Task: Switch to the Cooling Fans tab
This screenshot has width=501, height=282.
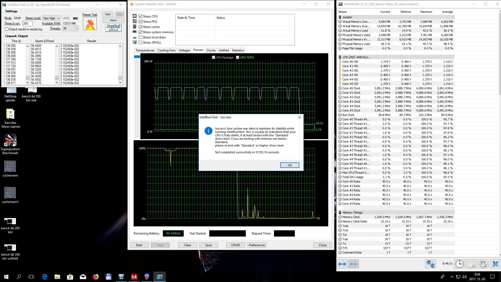Action: click(x=166, y=50)
